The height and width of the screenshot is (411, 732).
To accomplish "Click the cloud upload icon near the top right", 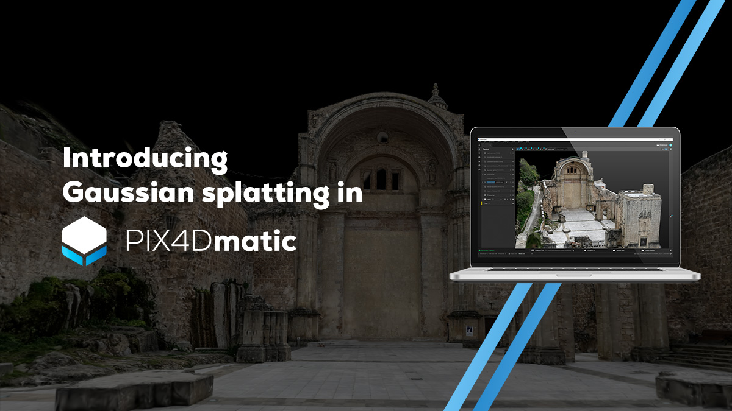I will point(658,144).
